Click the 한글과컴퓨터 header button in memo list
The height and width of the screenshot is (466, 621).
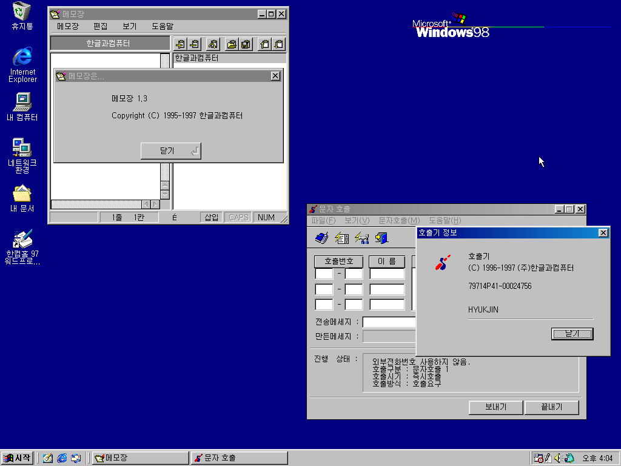[x=110, y=44]
